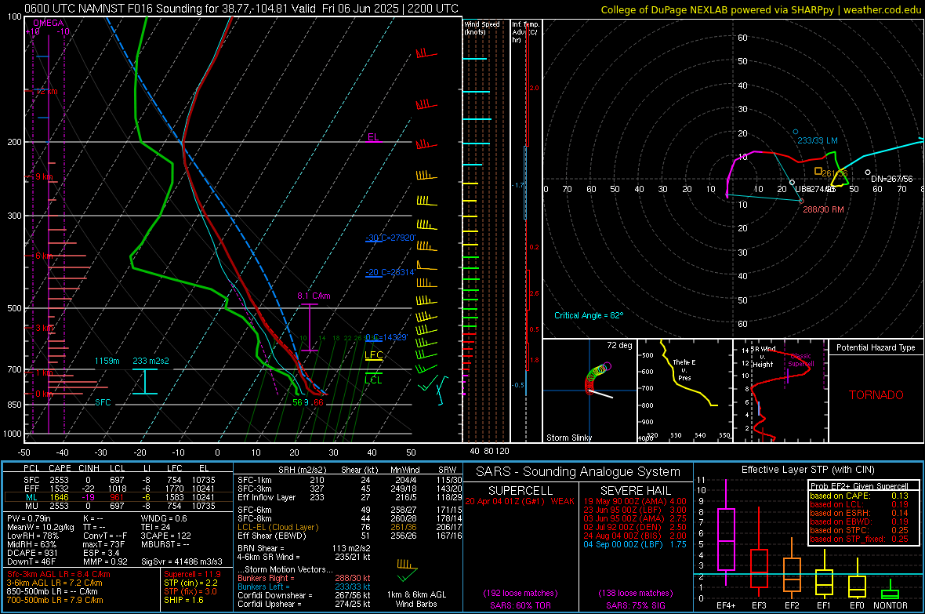Select the EFF parcel row in the table
Image resolution: width=925 pixels, height=614 pixels.
point(118,489)
